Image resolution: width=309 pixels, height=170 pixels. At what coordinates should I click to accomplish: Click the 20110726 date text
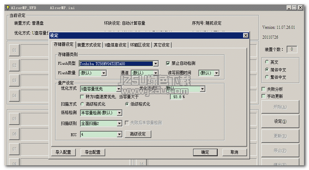tap(270, 37)
